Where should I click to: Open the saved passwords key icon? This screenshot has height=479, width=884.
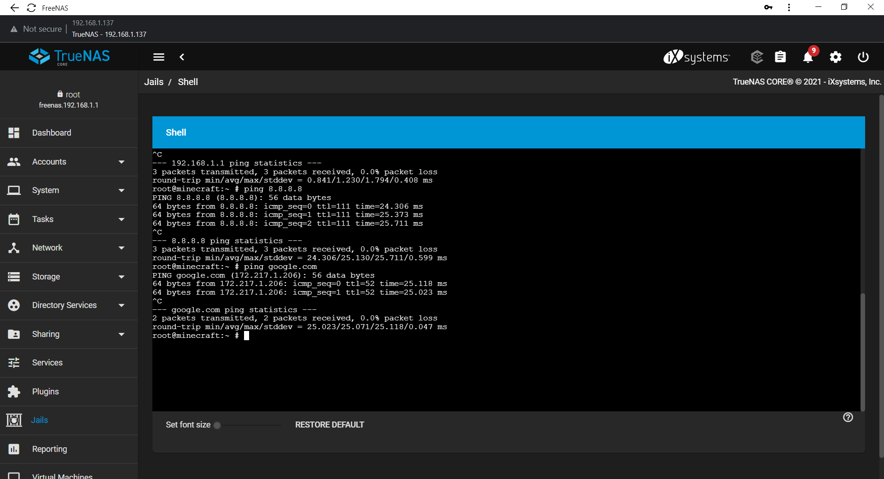click(x=768, y=7)
